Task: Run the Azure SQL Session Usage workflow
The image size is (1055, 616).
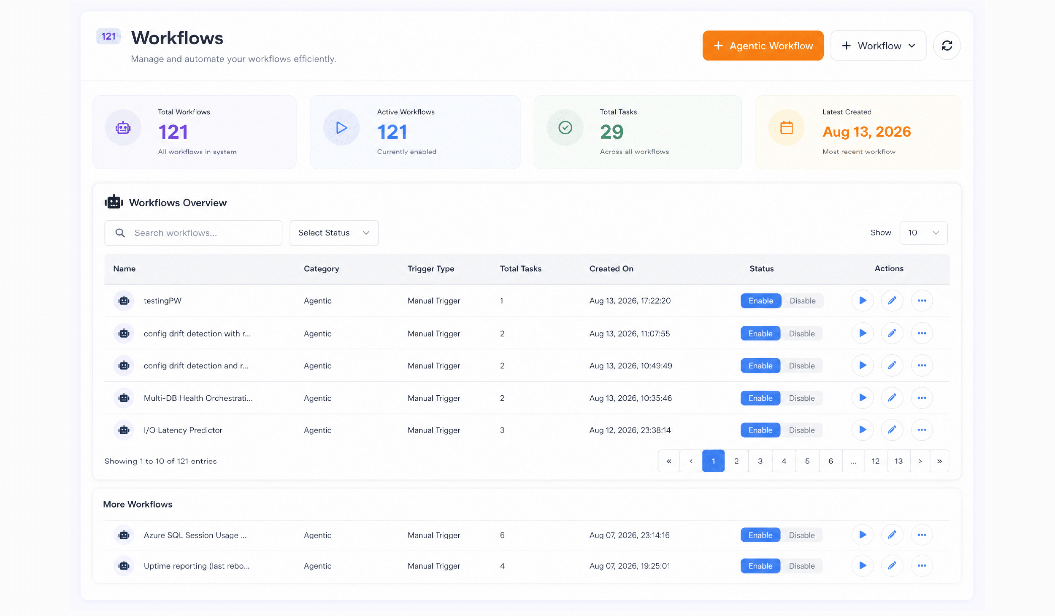Action: 863,535
